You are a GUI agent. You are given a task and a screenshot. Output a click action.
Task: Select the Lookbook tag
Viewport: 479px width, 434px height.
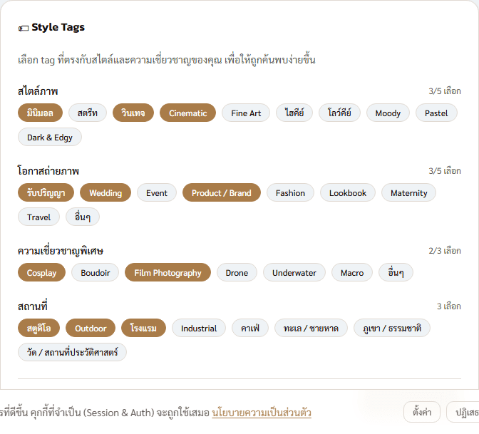pos(348,192)
